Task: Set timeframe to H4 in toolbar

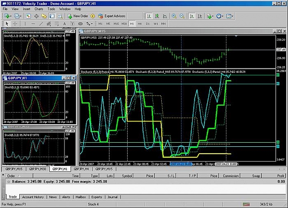Action: pyautogui.click(x=140, y=23)
